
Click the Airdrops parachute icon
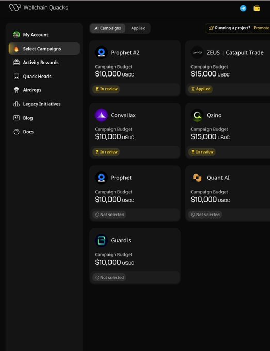pos(17,90)
